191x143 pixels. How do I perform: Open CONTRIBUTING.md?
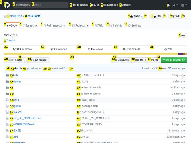click(22, 125)
